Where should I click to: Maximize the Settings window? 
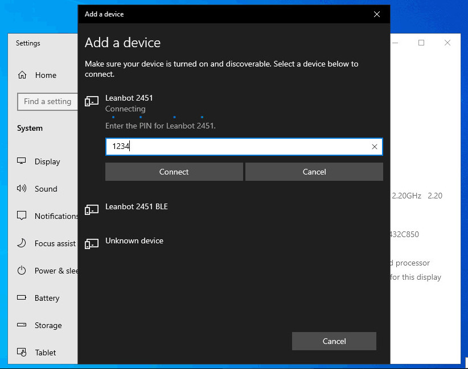pyautogui.click(x=421, y=43)
